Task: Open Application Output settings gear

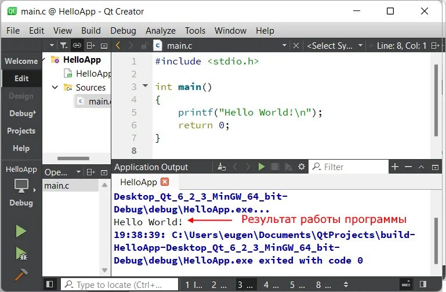Action: pos(302,167)
